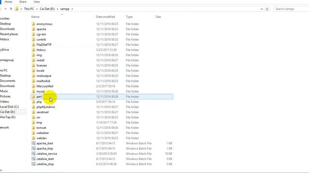Sort by Name column header
309x173 pixels.
(x=35, y=17)
